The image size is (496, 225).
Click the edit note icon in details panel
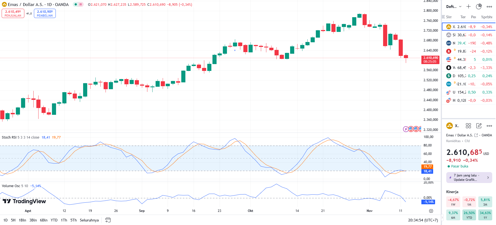tap(479, 126)
